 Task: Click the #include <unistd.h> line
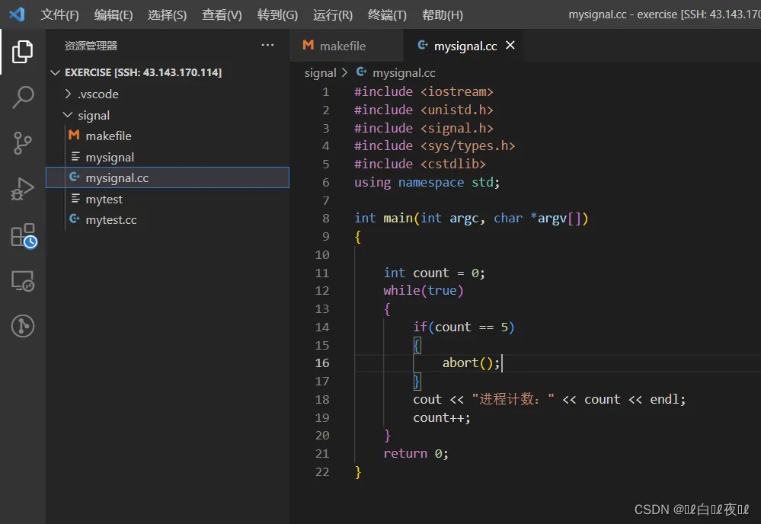[x=424, y=110]
